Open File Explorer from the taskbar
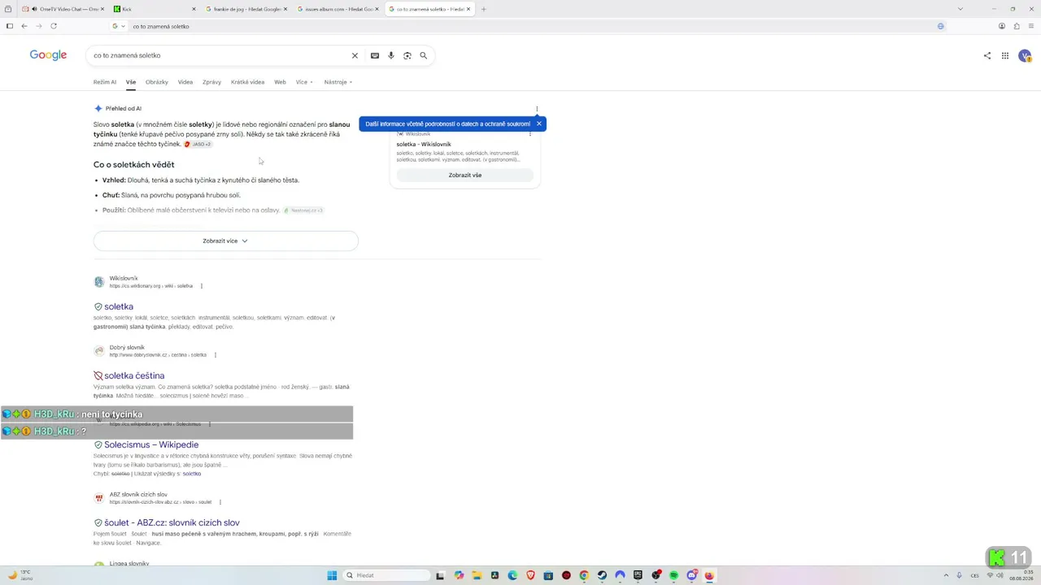 click(x=477, y=575)
